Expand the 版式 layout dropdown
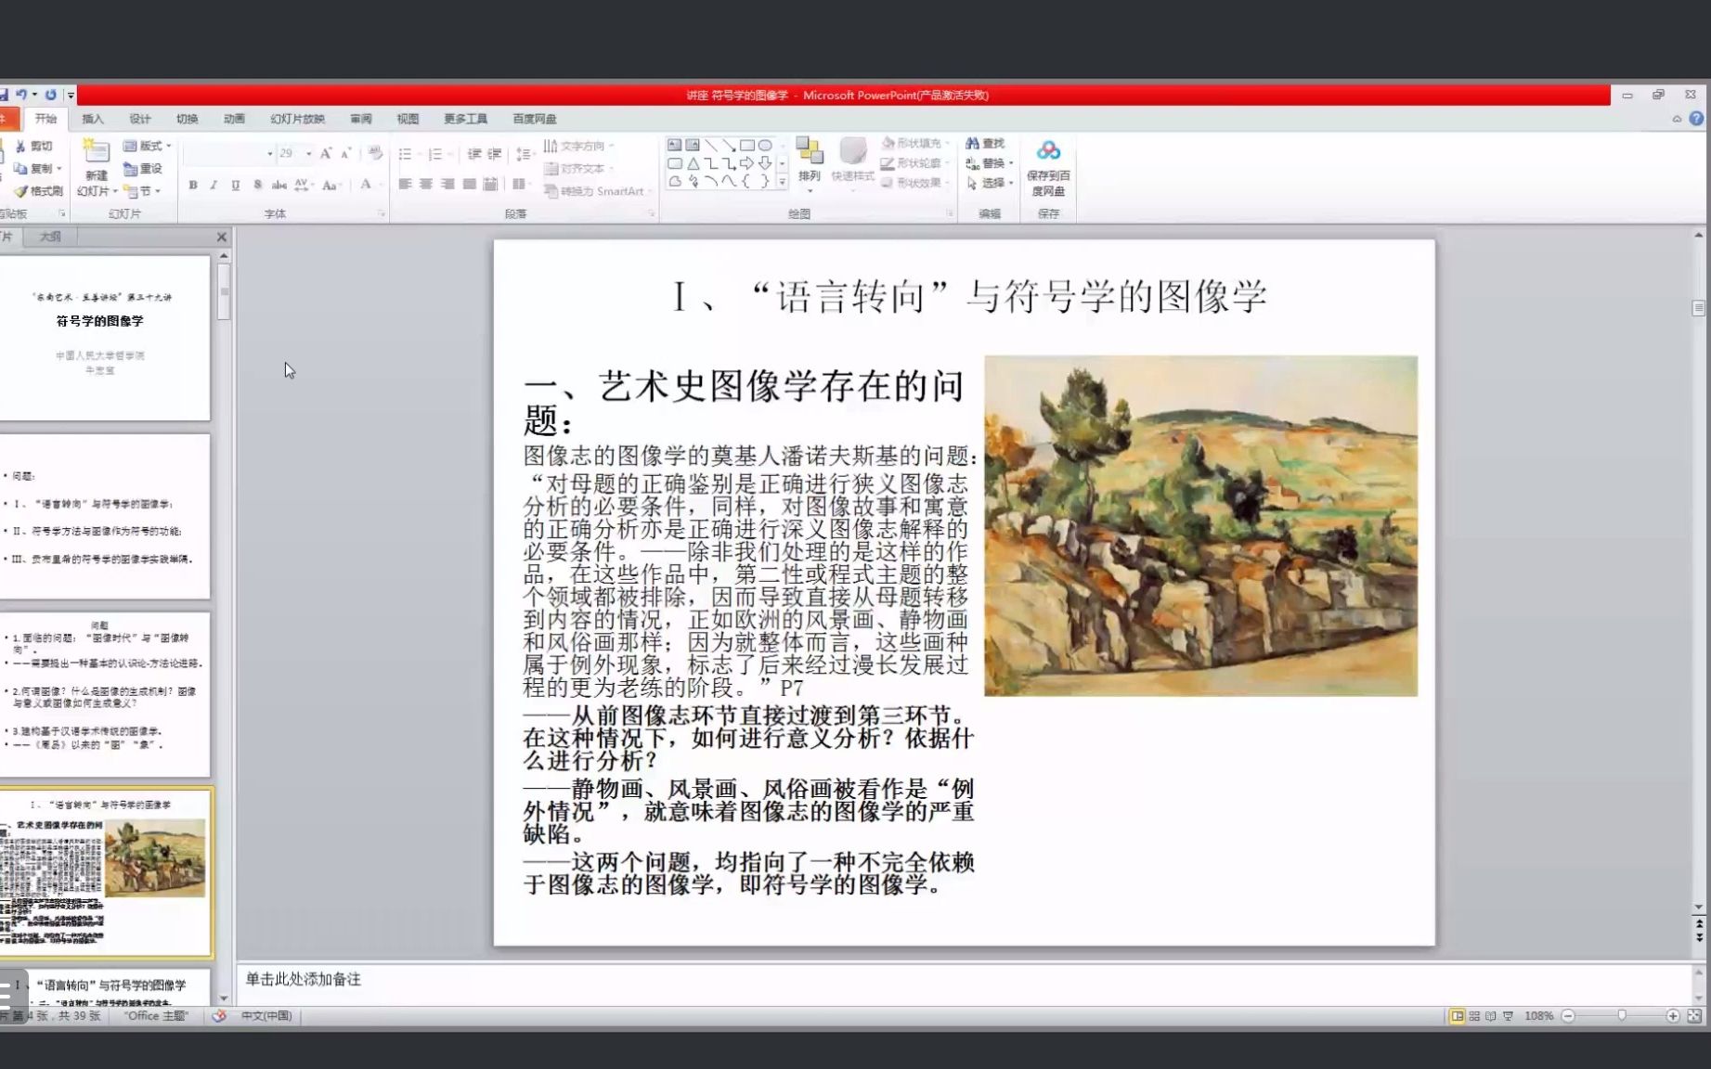Viewport: 1711px width, 1069px height. point(148,146)
